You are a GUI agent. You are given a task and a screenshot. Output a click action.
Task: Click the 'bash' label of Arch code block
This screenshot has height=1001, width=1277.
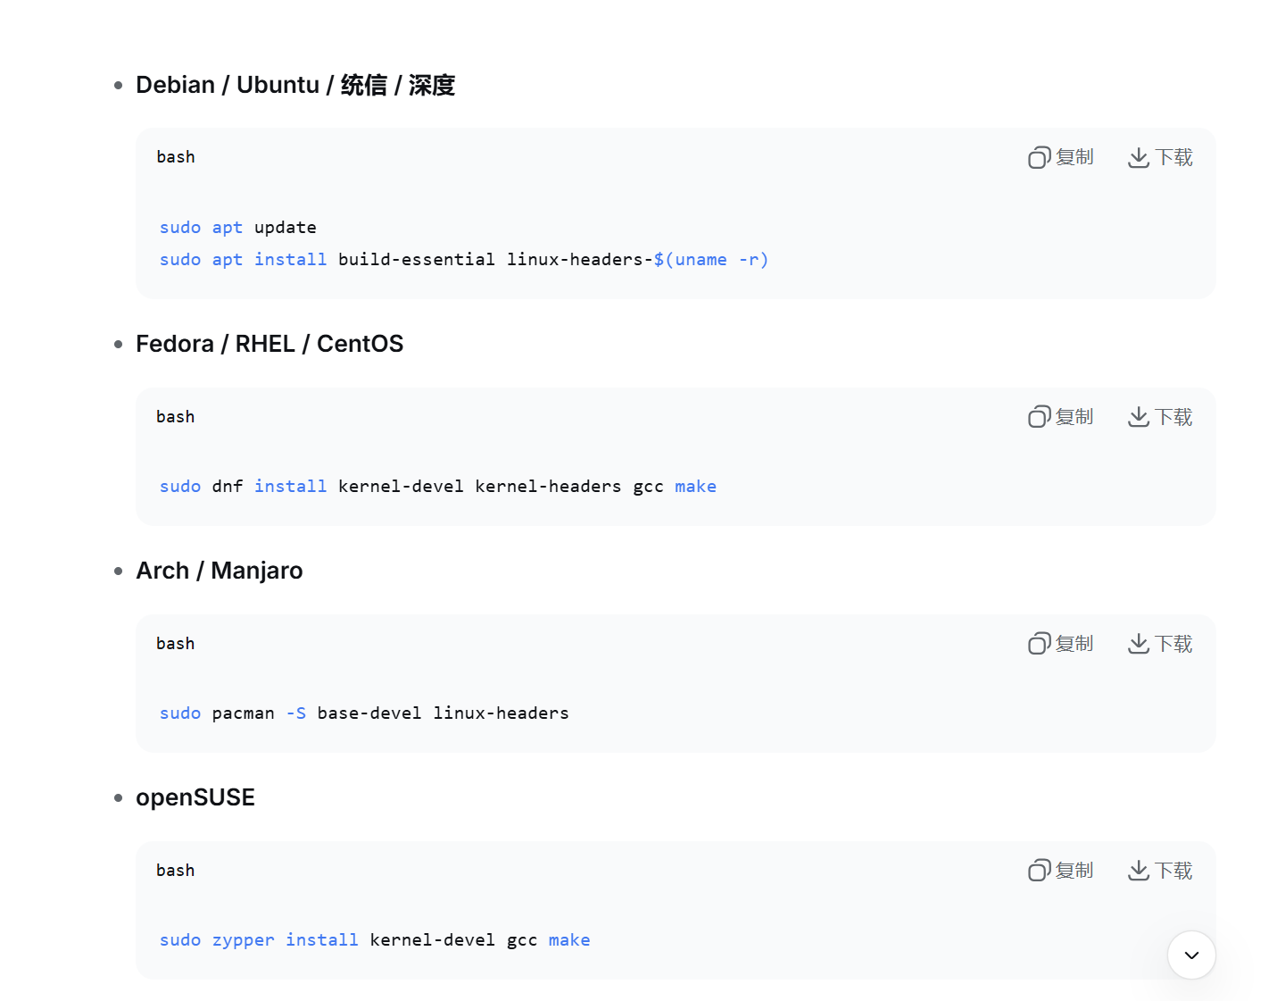tap(176, 644)
